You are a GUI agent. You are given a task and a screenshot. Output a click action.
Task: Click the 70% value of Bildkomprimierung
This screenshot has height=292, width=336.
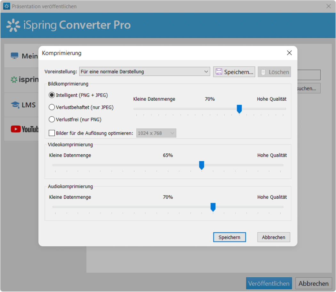[x=210, y=99]
